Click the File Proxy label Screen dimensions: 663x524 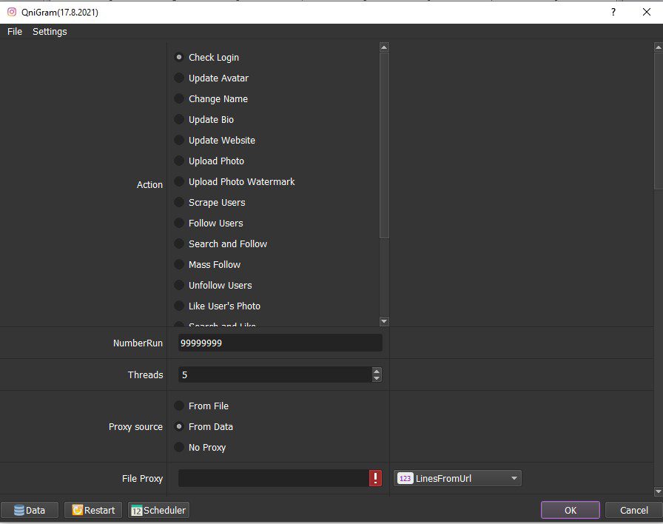143,478
